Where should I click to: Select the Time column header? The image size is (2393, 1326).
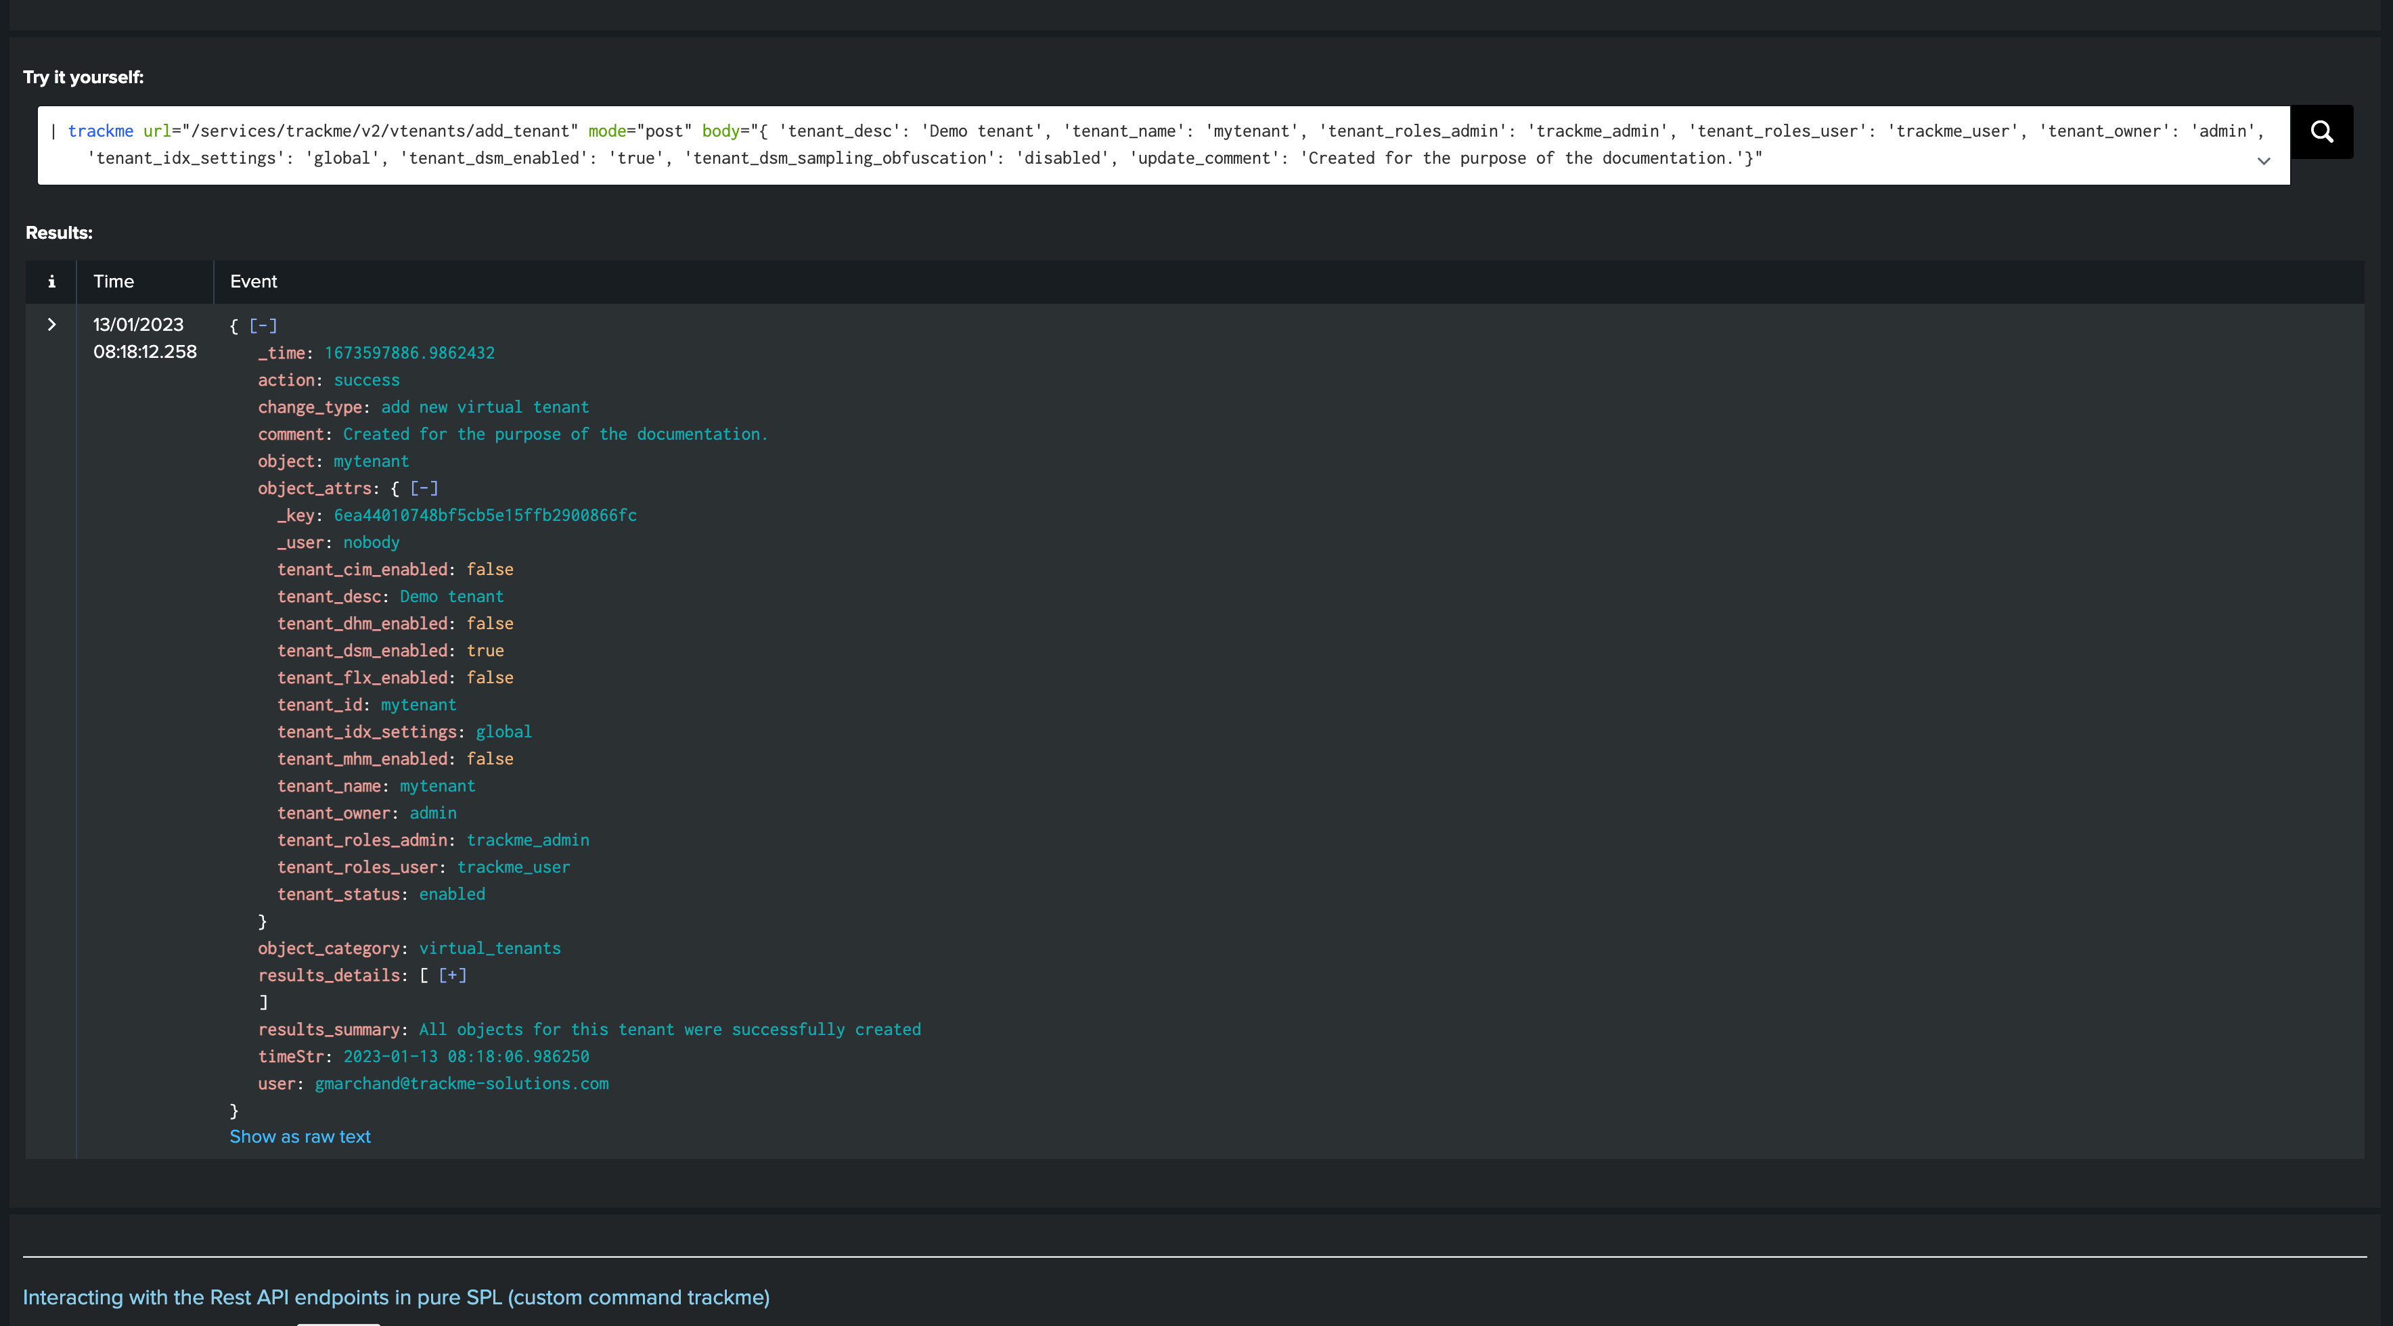[x=113, y=281]
